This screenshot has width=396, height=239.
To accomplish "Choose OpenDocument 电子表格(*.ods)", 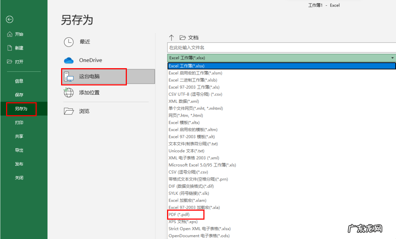I will pos(199,236).
